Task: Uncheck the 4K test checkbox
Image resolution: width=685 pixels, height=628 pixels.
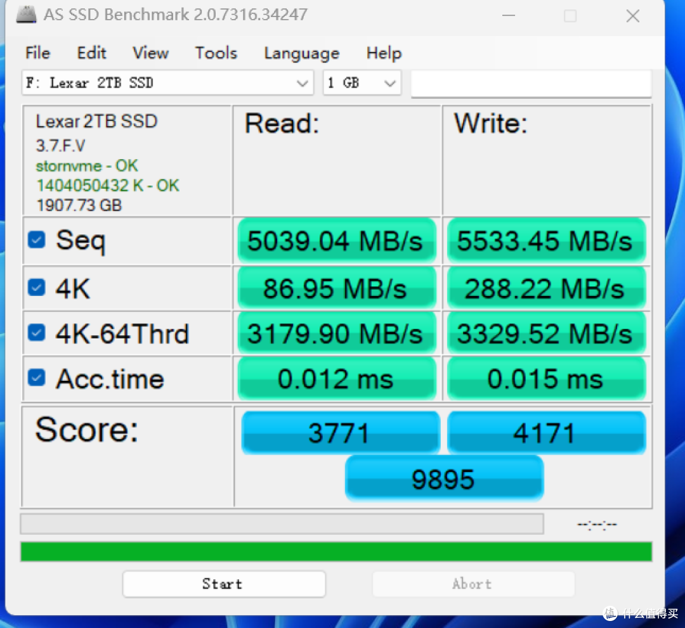Action: click(x=37, y=288)
